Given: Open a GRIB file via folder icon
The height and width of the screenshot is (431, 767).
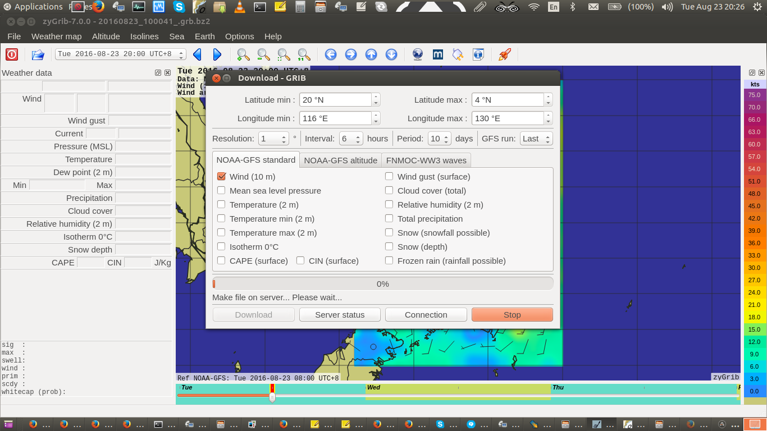Looking at the screenshot, I should tap(38, 54).
